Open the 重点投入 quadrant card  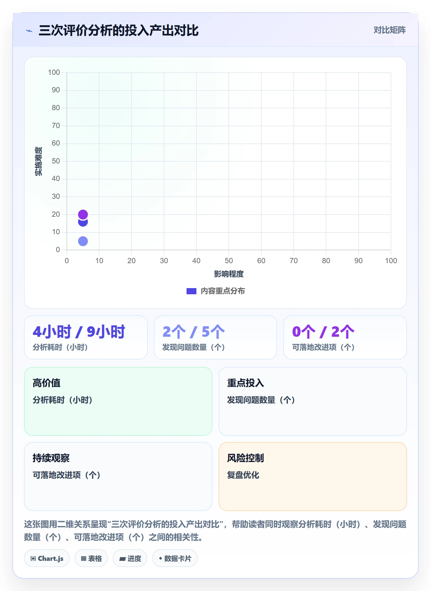[313, 401]
